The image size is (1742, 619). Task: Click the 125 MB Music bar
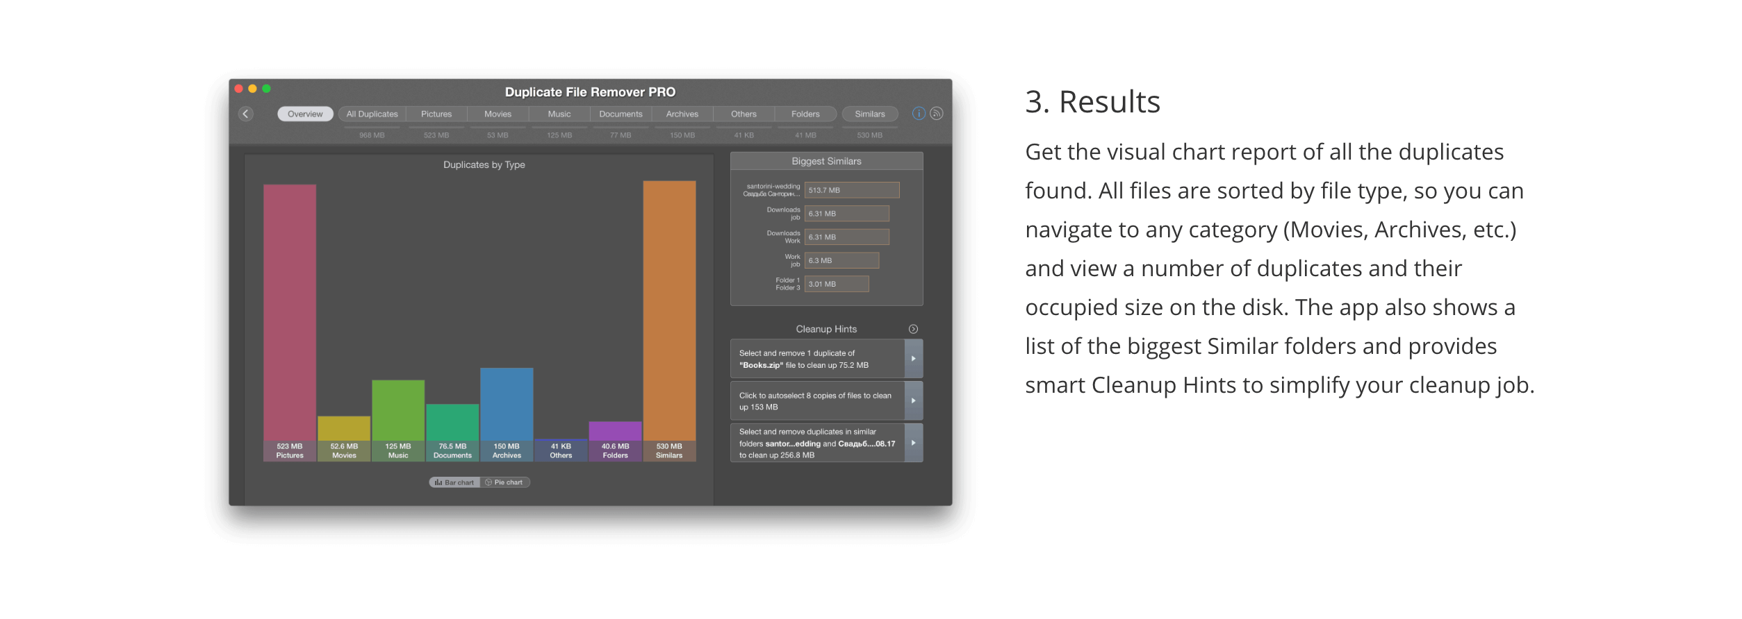398,421
